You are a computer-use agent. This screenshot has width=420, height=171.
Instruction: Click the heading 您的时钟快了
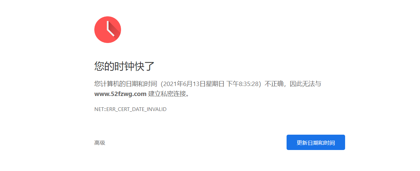124,66
